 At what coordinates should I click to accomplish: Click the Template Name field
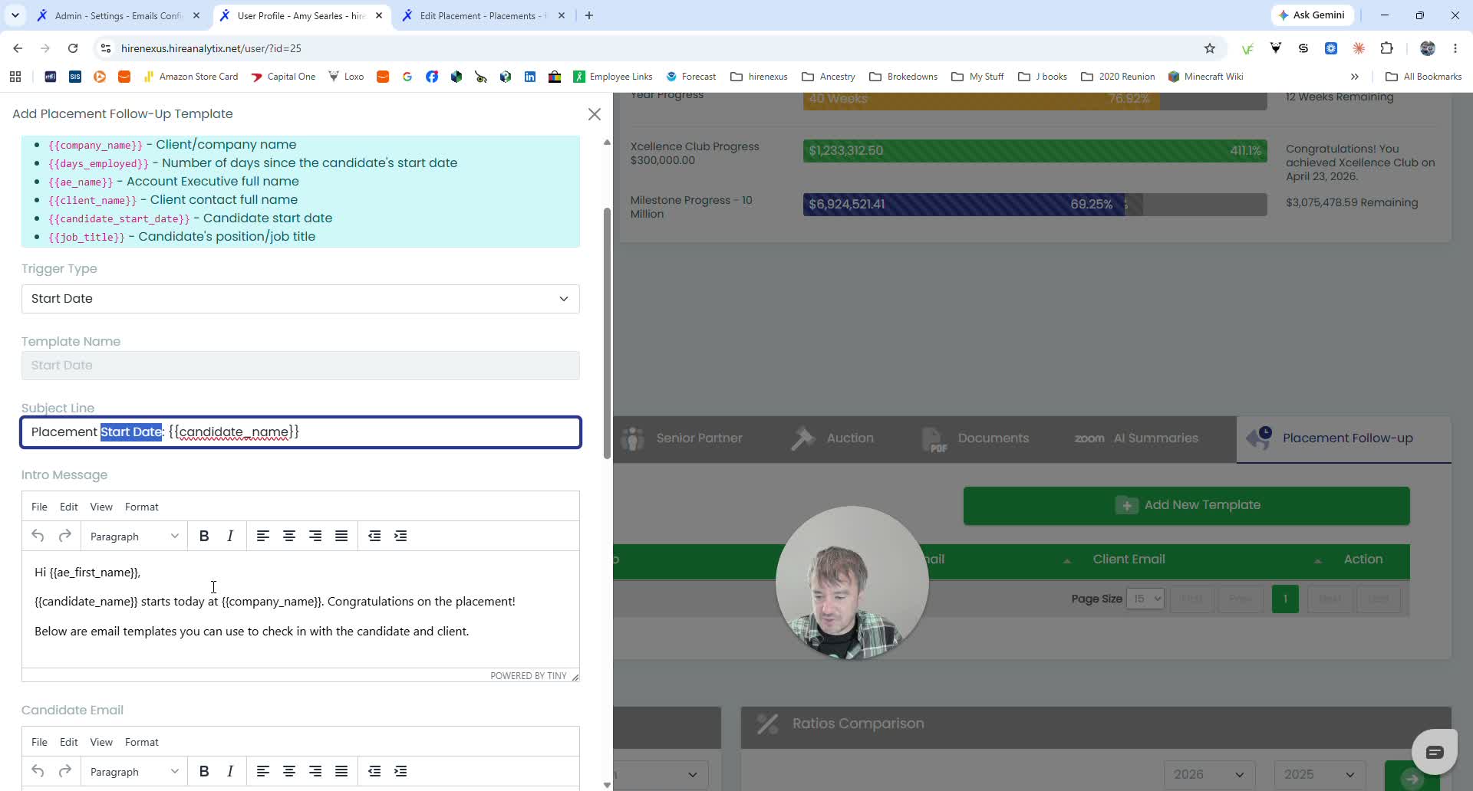[301, 366]
